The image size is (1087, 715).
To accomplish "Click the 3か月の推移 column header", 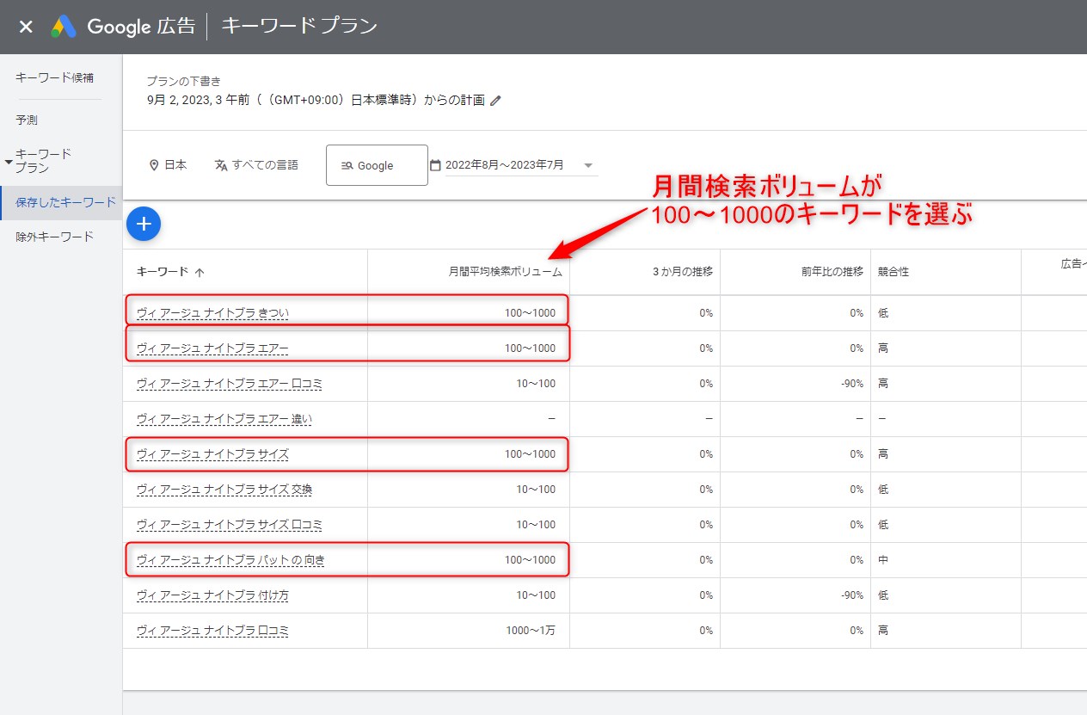I will [683, 272].
